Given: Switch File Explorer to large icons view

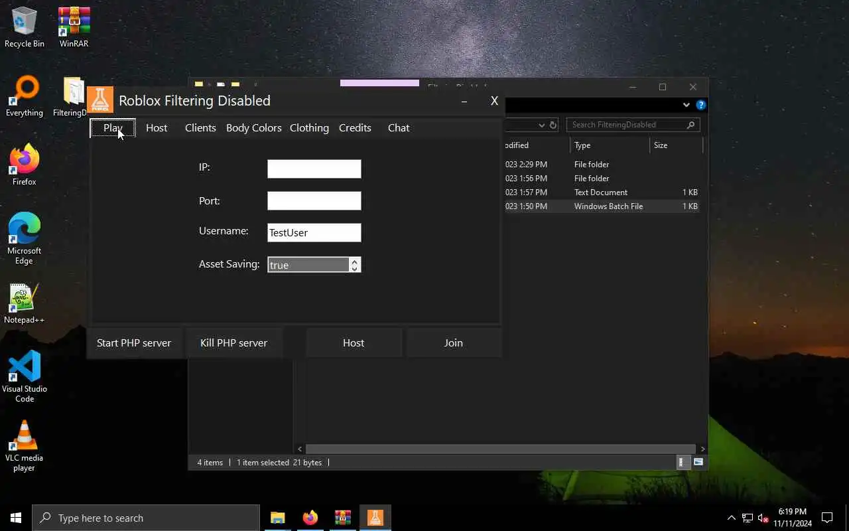Looking at the screenshot, I should (698, 462).
